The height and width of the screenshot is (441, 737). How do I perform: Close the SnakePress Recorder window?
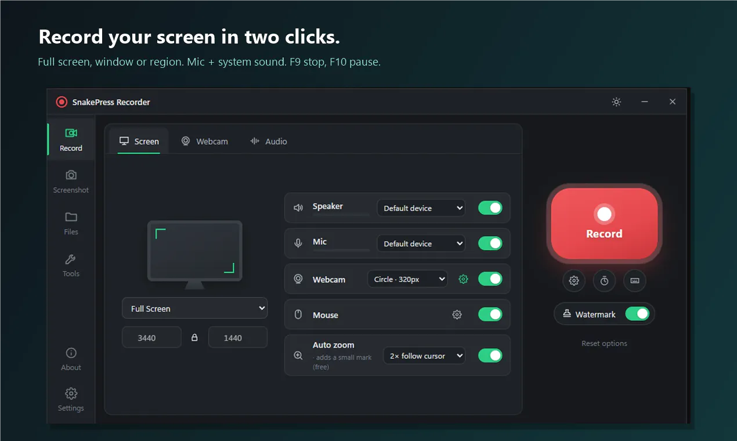pyautogui.click(x=673, y=102)
